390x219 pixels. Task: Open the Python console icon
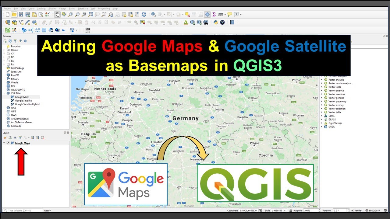click(x=216, y=22)
